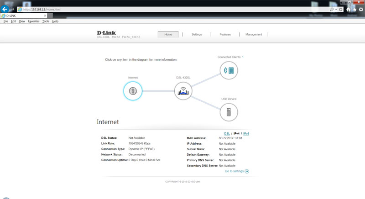
Task: Click the Internet label above the globe
Action: 133,78
